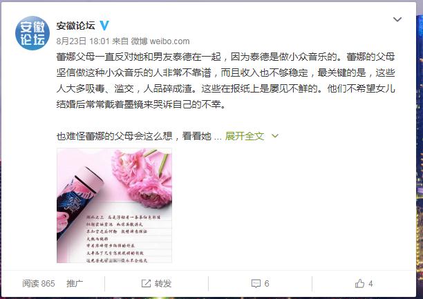The image size is (423, 299).
Task: Click the thumbs-up like icon
Action: 359,283
